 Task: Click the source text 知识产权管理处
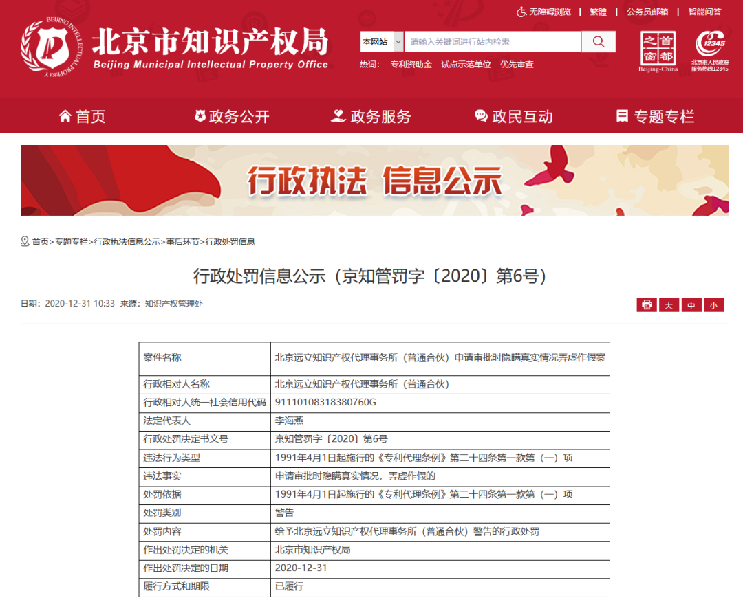[x=173, y=304]
